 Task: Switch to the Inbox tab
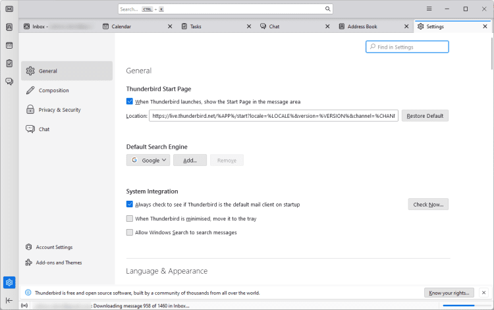[59, 26]
